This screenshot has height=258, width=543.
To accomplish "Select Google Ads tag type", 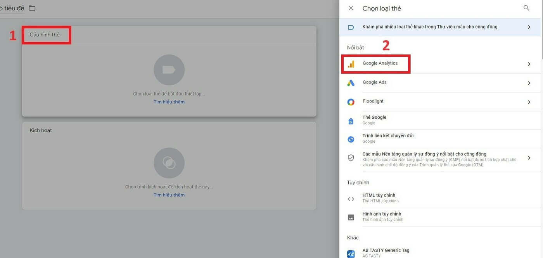I will click(x=440, y=83).
